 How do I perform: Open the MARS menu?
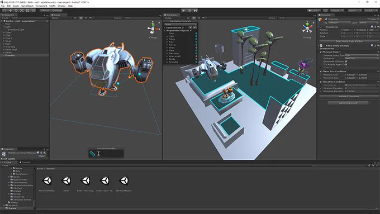[x=53, y=6]
